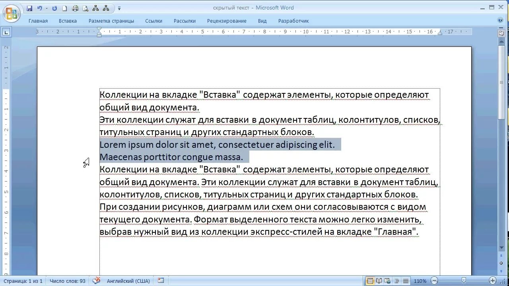Send document to quick print
This screenshot has height=286, width=509.
(x=75, y=8)
